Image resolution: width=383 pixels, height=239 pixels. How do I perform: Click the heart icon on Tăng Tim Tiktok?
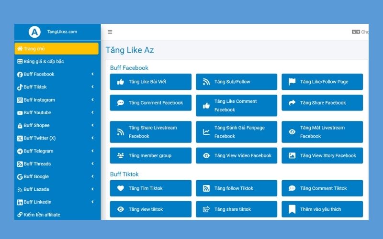pos(121,188)
